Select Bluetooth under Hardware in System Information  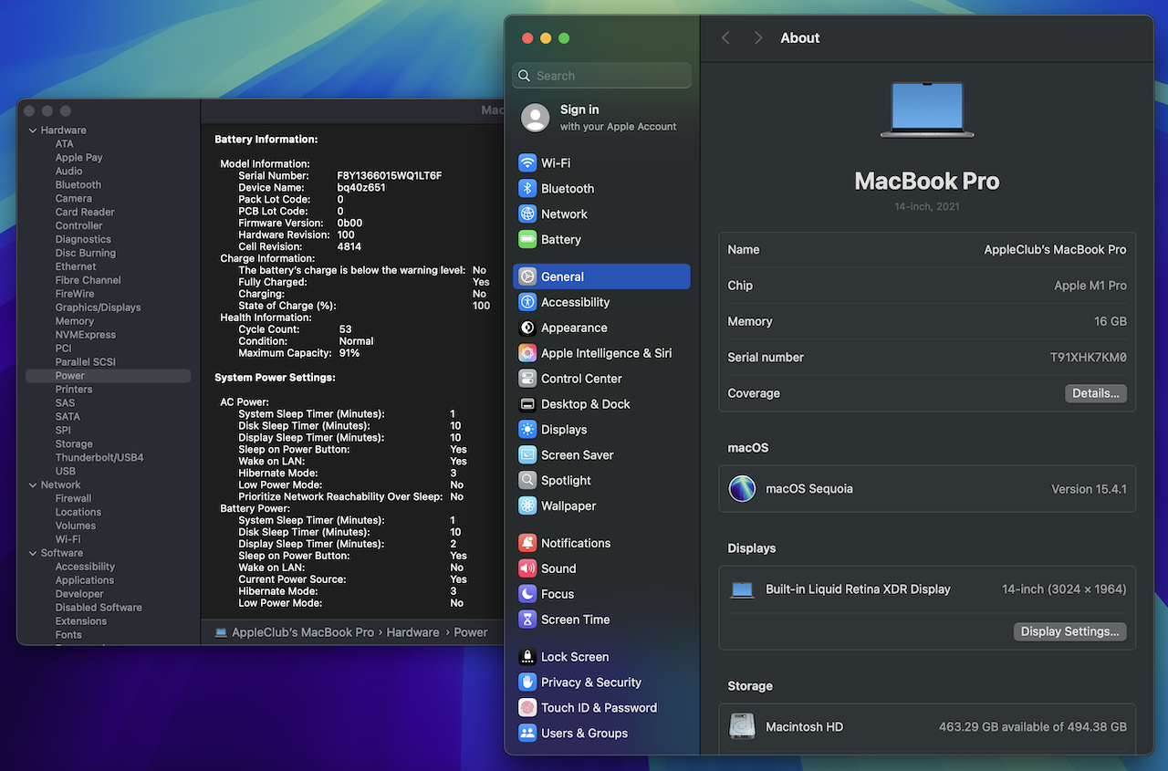click(78, 184)
